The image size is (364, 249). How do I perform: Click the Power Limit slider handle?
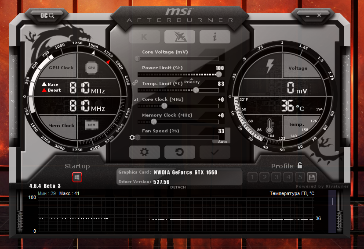pos(218,74)
